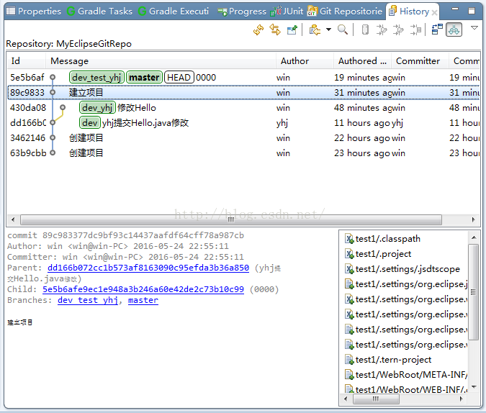The image size is (486, 413).
Task: Click the commit table horizontal scrollbar thumb
Action: click(231, 220)
